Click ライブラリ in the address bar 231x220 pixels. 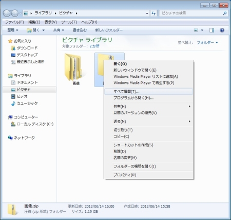pyautogui.click(x=43, y=13)
